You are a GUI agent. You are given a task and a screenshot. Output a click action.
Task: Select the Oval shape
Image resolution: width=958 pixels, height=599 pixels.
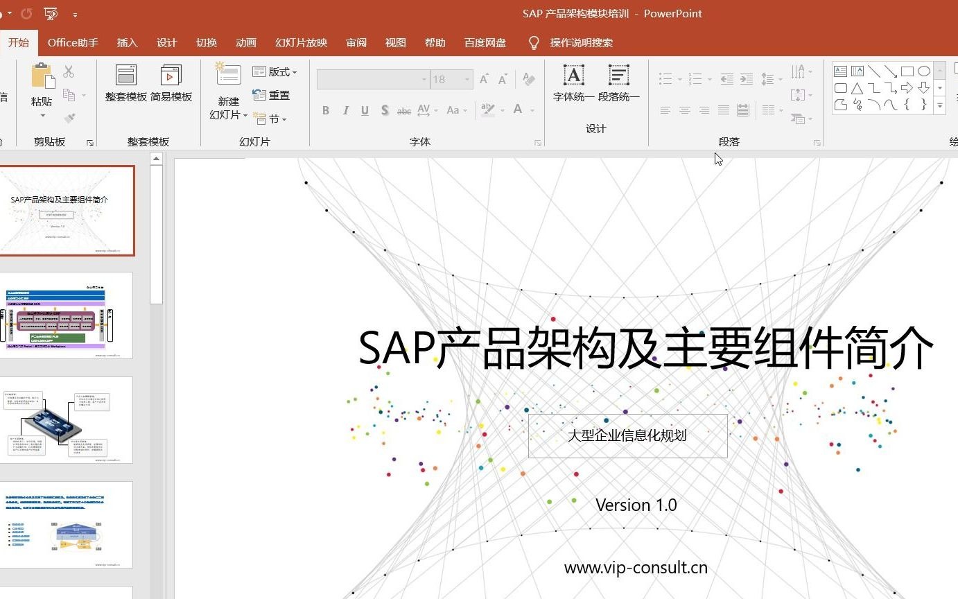(924, 71)
